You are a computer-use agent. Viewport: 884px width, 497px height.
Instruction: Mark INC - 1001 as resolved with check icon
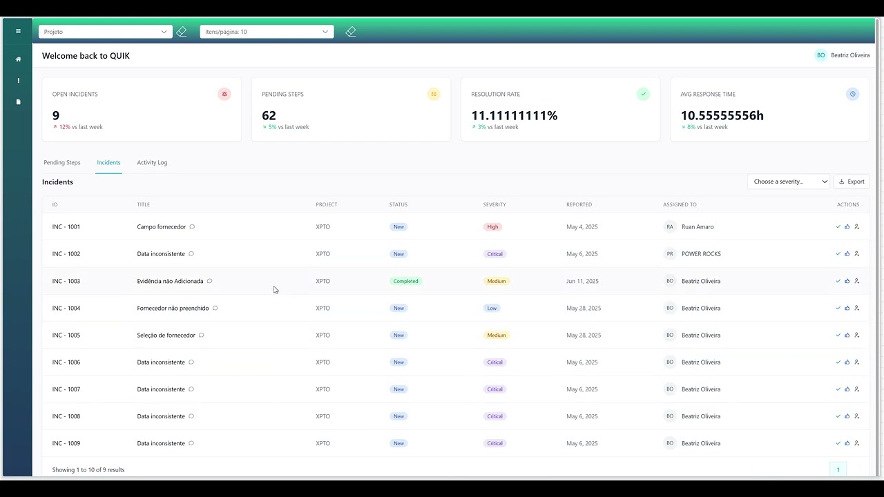pos(838,226)
